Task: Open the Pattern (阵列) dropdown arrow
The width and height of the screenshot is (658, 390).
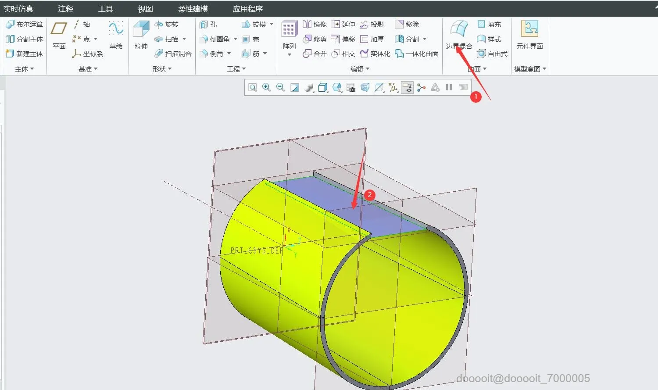Action: point(290,55)
